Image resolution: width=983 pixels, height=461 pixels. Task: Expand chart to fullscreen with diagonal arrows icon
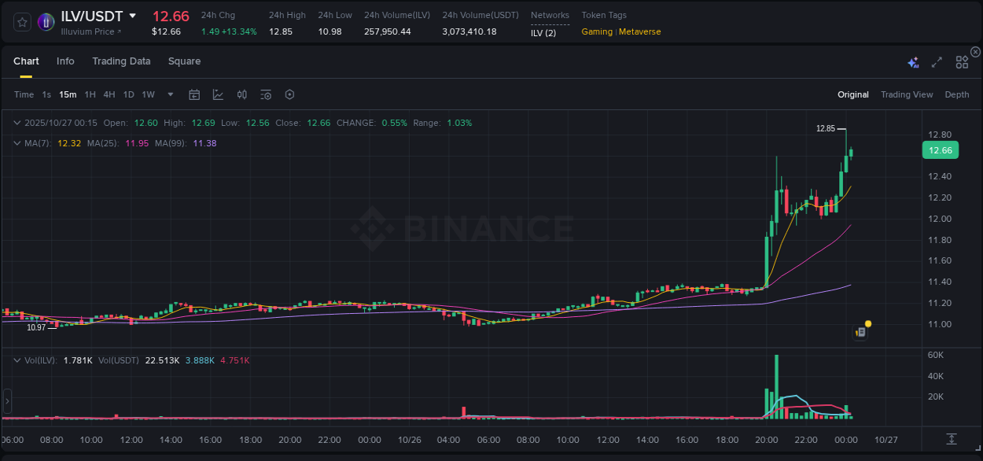(x=937, y=61)
